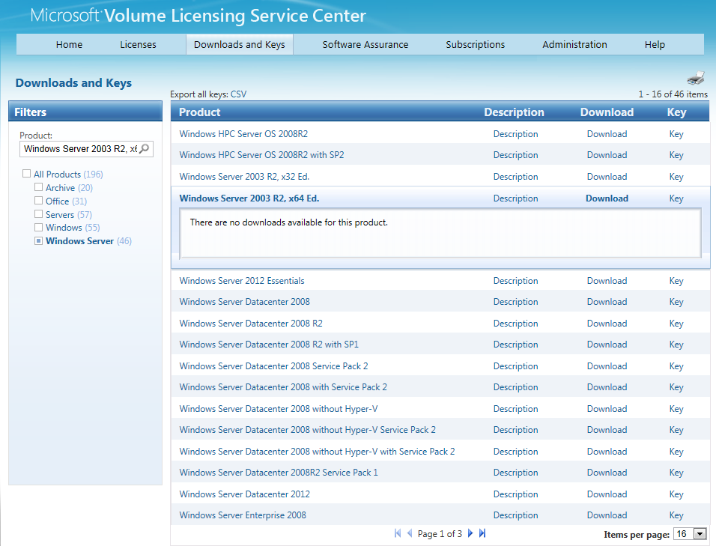Click the '1 - 16 of 46 items' text
The width and height of the screenshot is (716, 546).
click(673, 94)
